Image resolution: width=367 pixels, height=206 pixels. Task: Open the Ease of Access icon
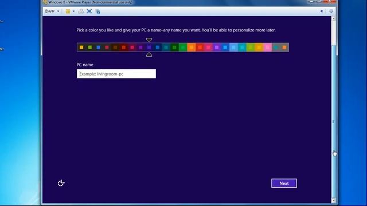tap(61, 183)
